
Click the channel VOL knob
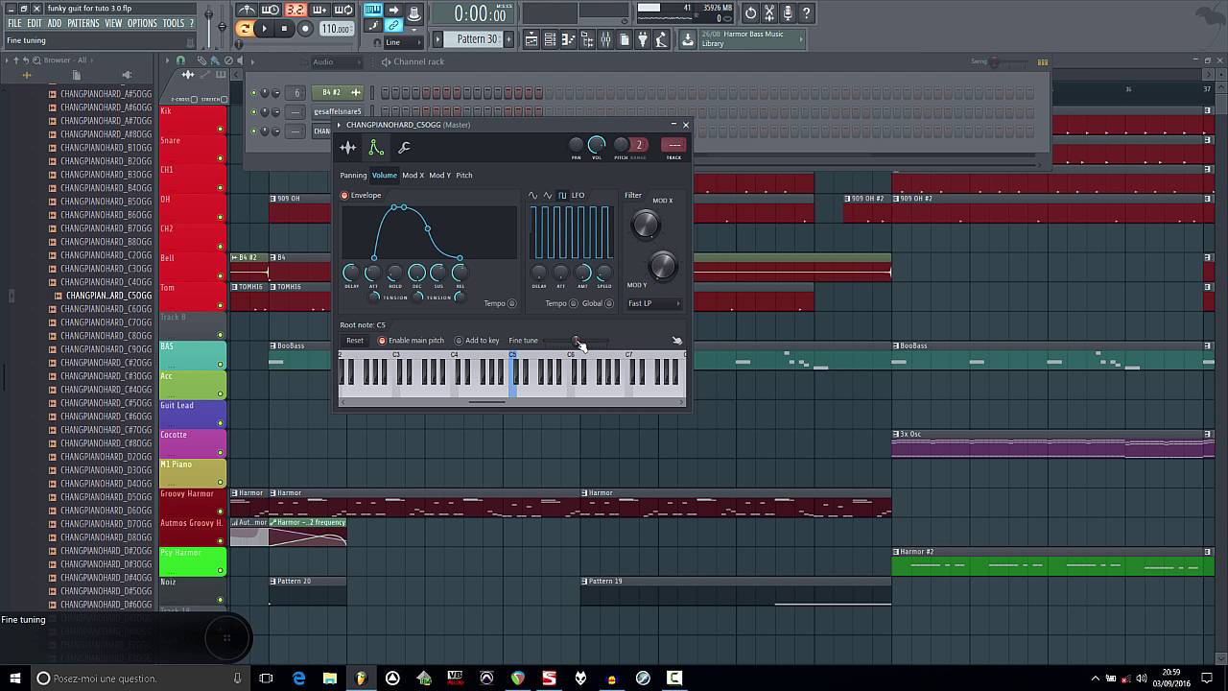[x=596, y=145]
